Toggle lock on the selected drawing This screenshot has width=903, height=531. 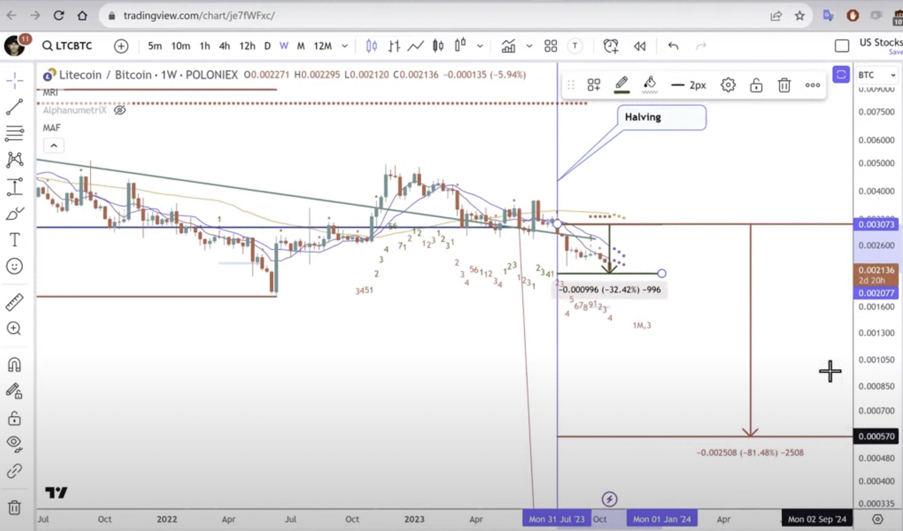coord(756,85)
